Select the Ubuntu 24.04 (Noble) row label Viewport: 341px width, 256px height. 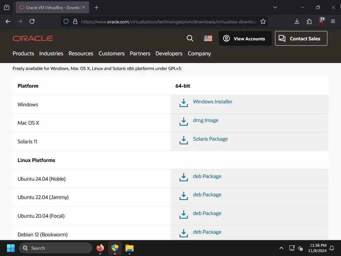tap(42, 179)
